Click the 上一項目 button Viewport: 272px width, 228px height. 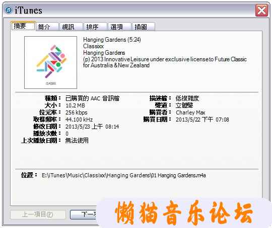pos(38,214)
